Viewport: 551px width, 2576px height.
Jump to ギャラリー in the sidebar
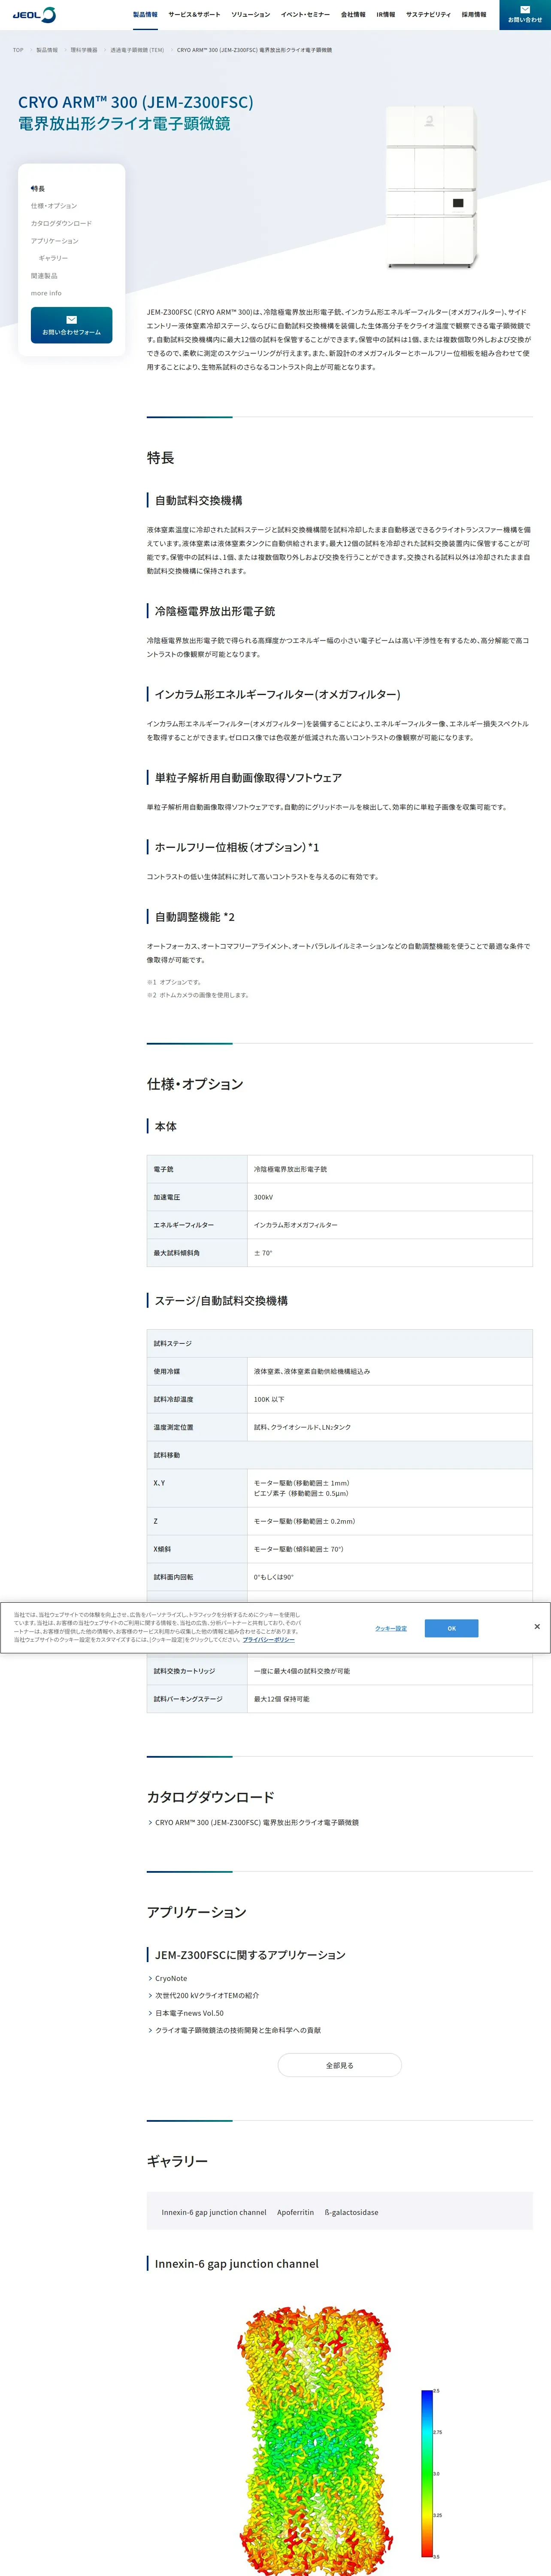(x=54, y=258)
